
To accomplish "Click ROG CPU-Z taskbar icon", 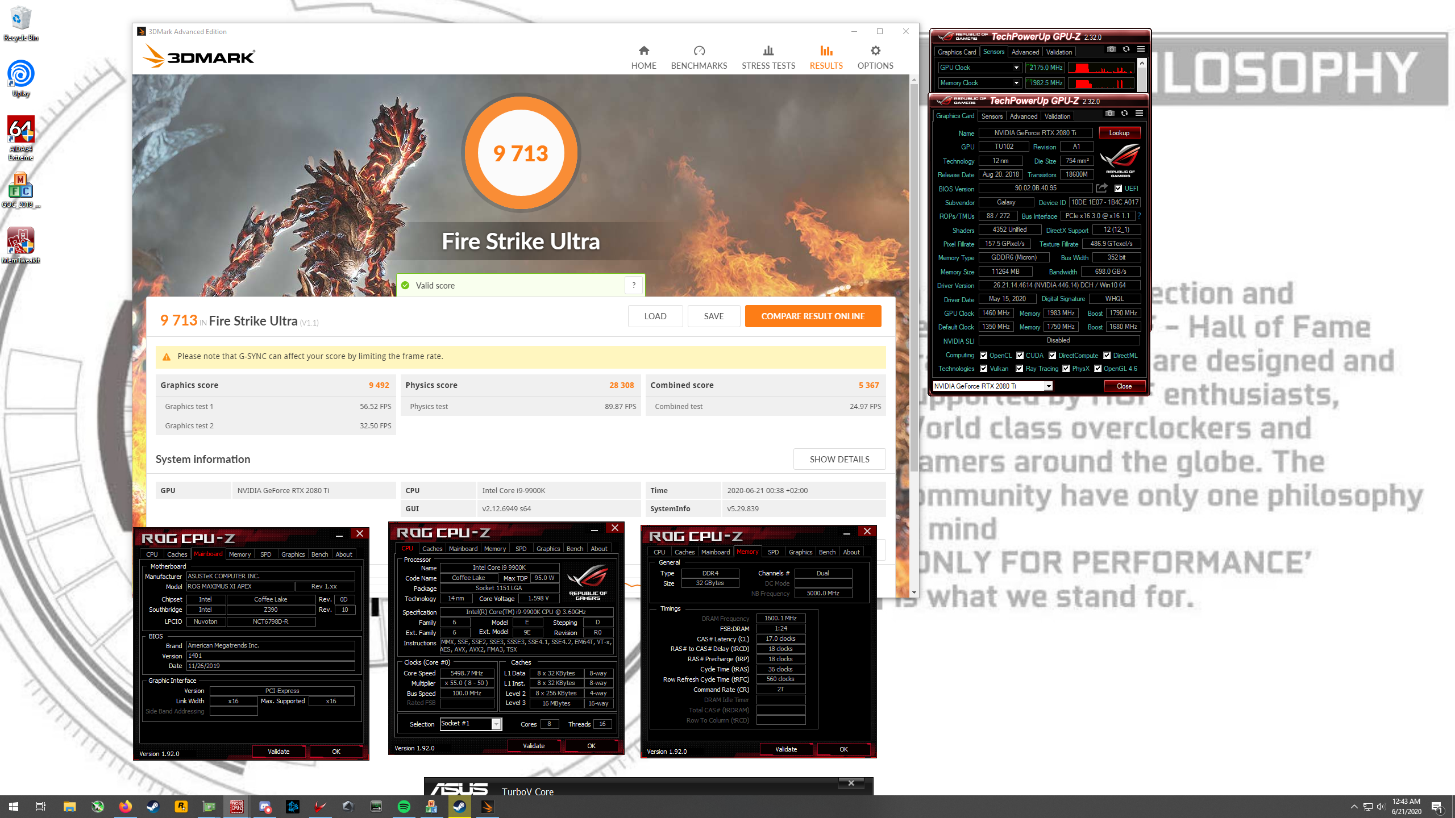I will click(236, 806).
